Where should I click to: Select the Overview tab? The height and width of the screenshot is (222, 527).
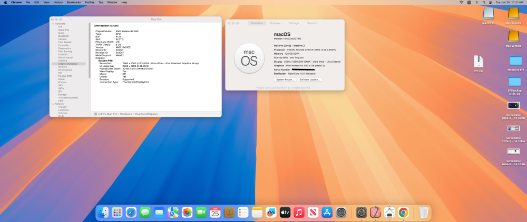pos(257,23)
